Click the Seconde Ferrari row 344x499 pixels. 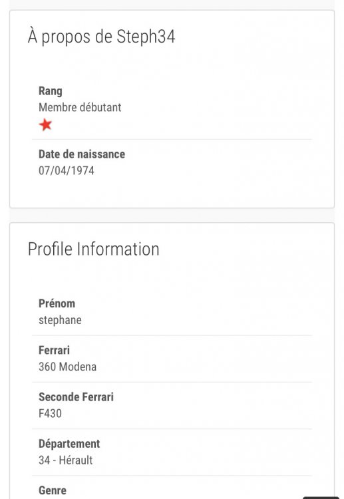[172, 405]
